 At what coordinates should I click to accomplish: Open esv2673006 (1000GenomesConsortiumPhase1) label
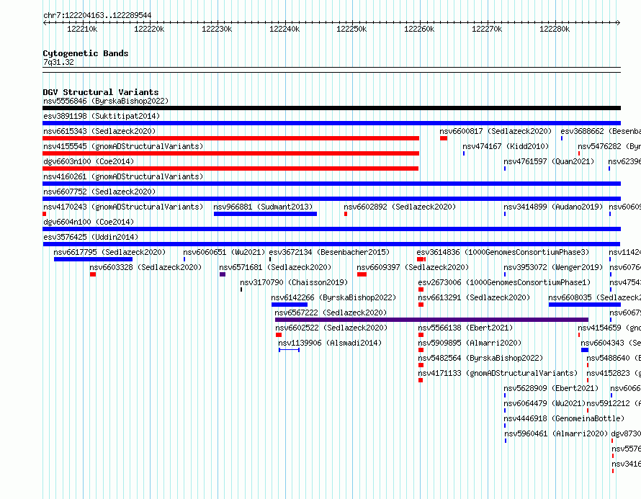(x=504, y=282)
